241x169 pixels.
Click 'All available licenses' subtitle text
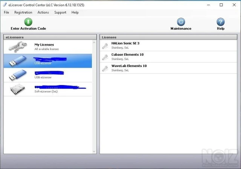click(x=47, y=49)
